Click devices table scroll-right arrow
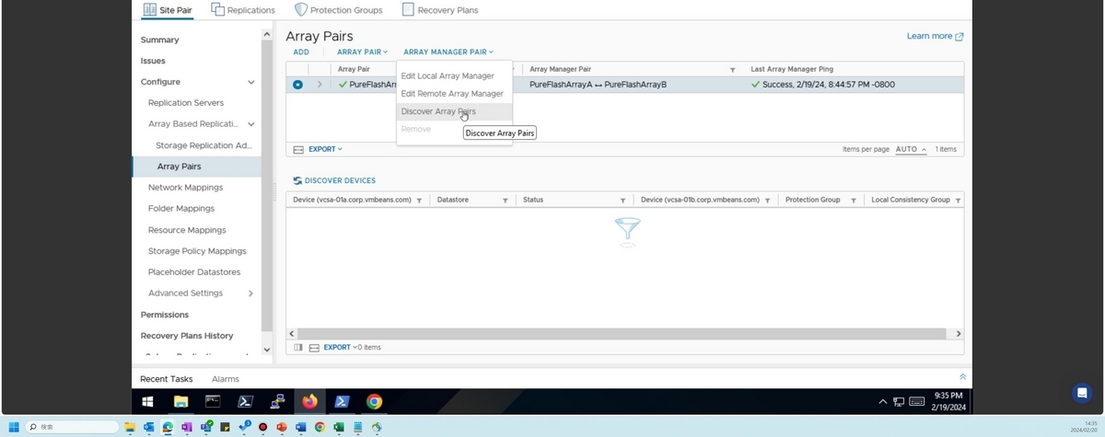 pyautogui.click(x=959, y=334)
